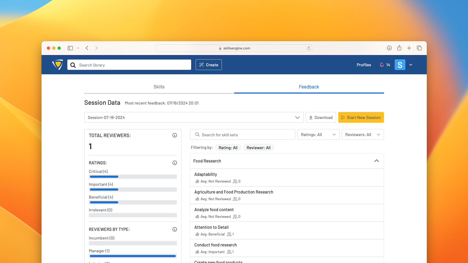The height and width of the screenshot is (263, 468).
Task: Open Agriculture and Food Production Research row
Action: point(287,195)
